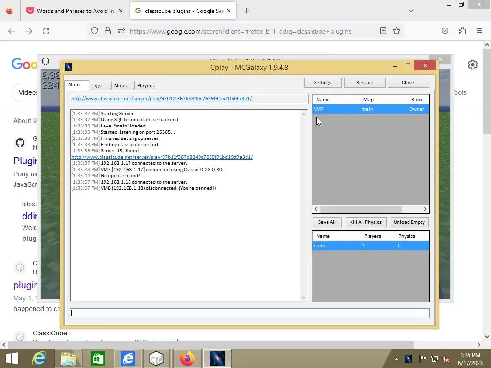Click the log scroll-down arrow
Image resolution: width=491 pixels, height=368 pixels.
(304, 297)
